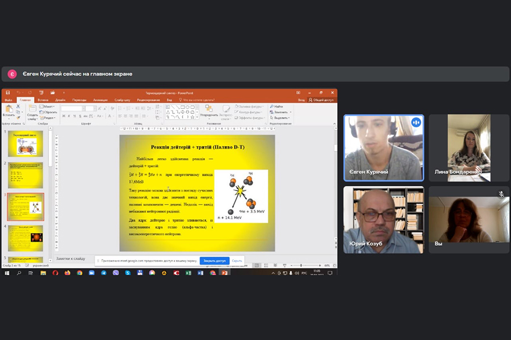This screenshot has height=340, width=511.
Task: Switch to Slide Sorter view in status bar
Action: pyautogui.click(x=266, y=266)
